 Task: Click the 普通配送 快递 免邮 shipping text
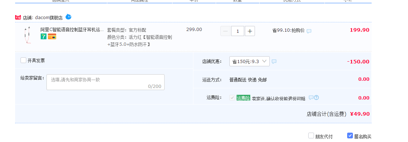(x=248, y=80)
